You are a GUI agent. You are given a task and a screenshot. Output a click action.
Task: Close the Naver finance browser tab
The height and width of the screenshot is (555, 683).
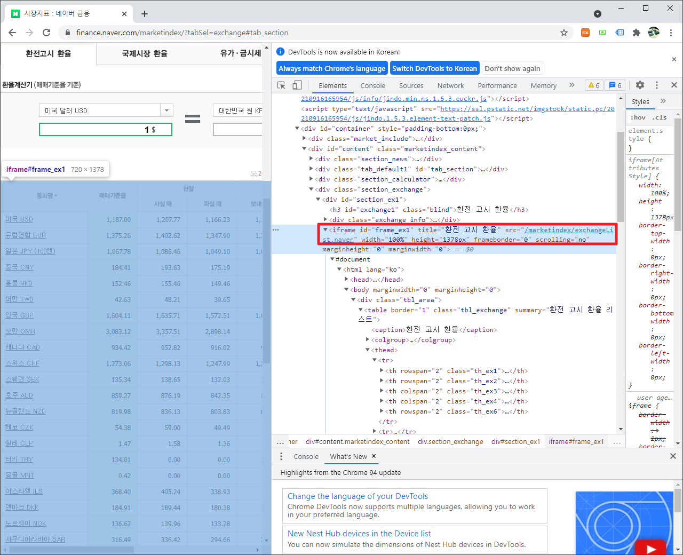124,14
